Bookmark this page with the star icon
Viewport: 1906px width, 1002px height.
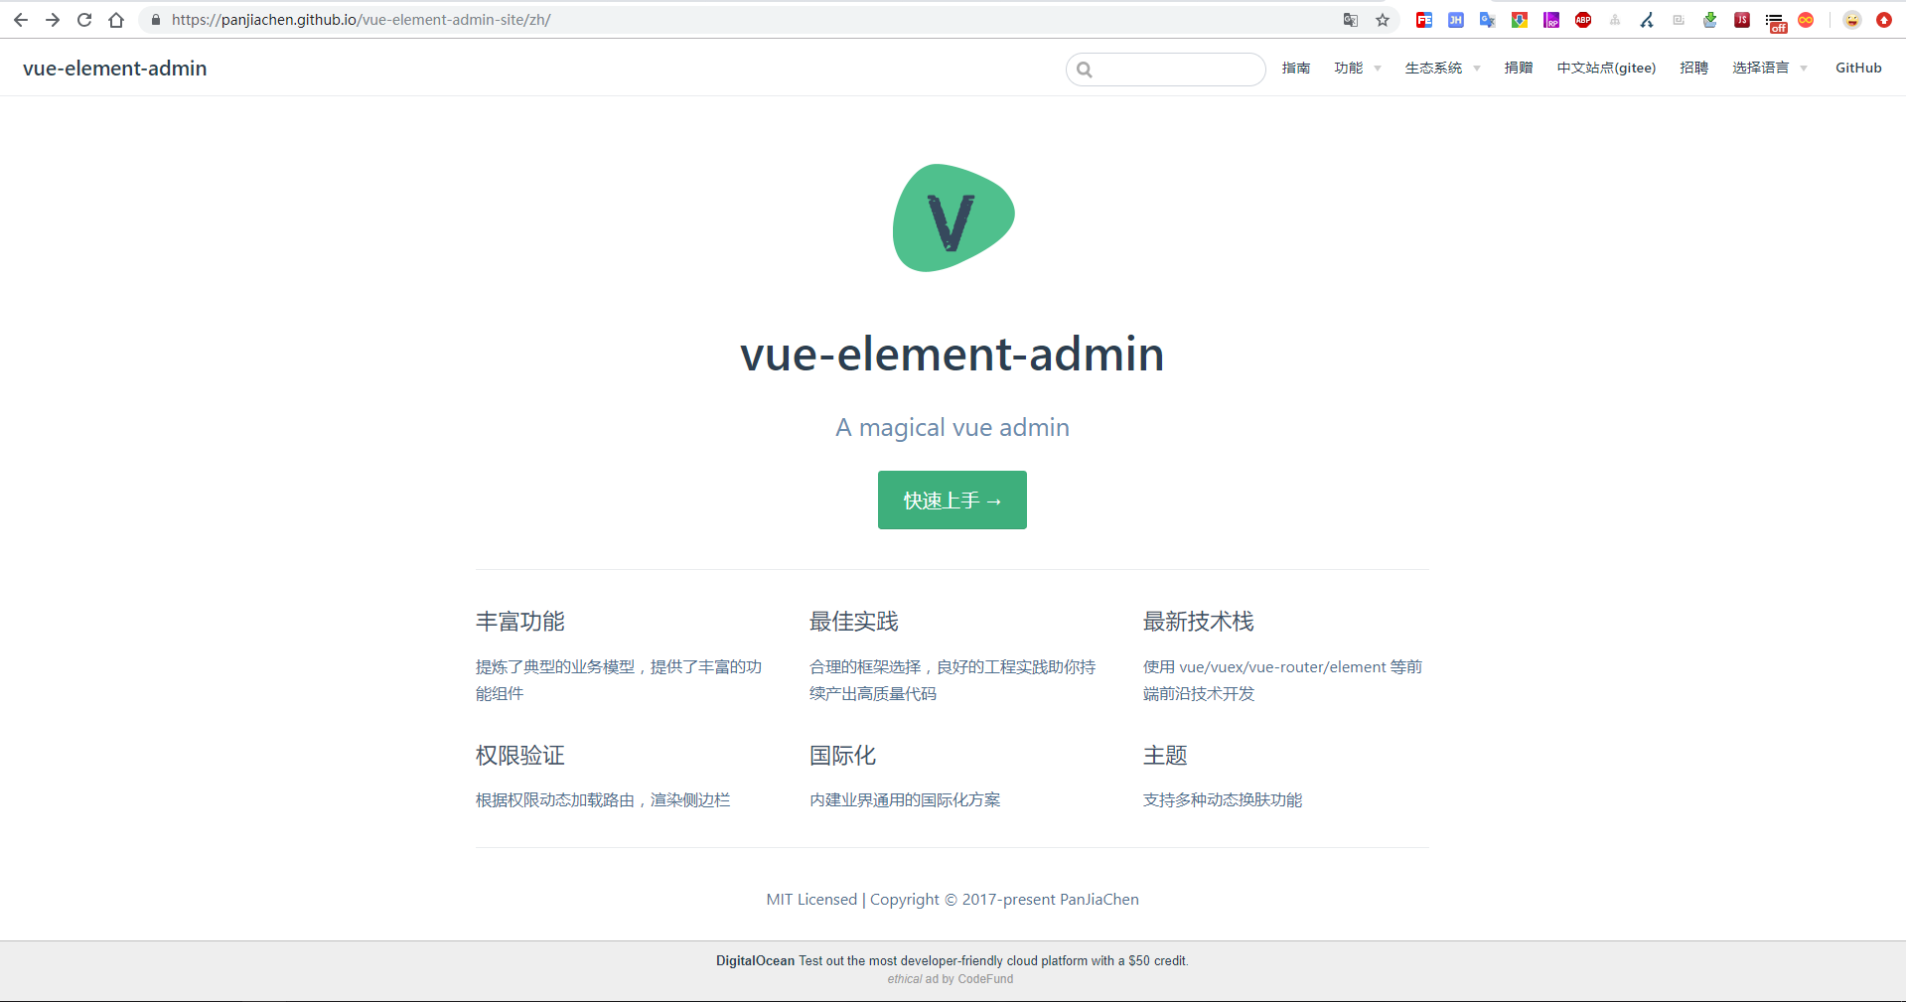point(1383,20)
